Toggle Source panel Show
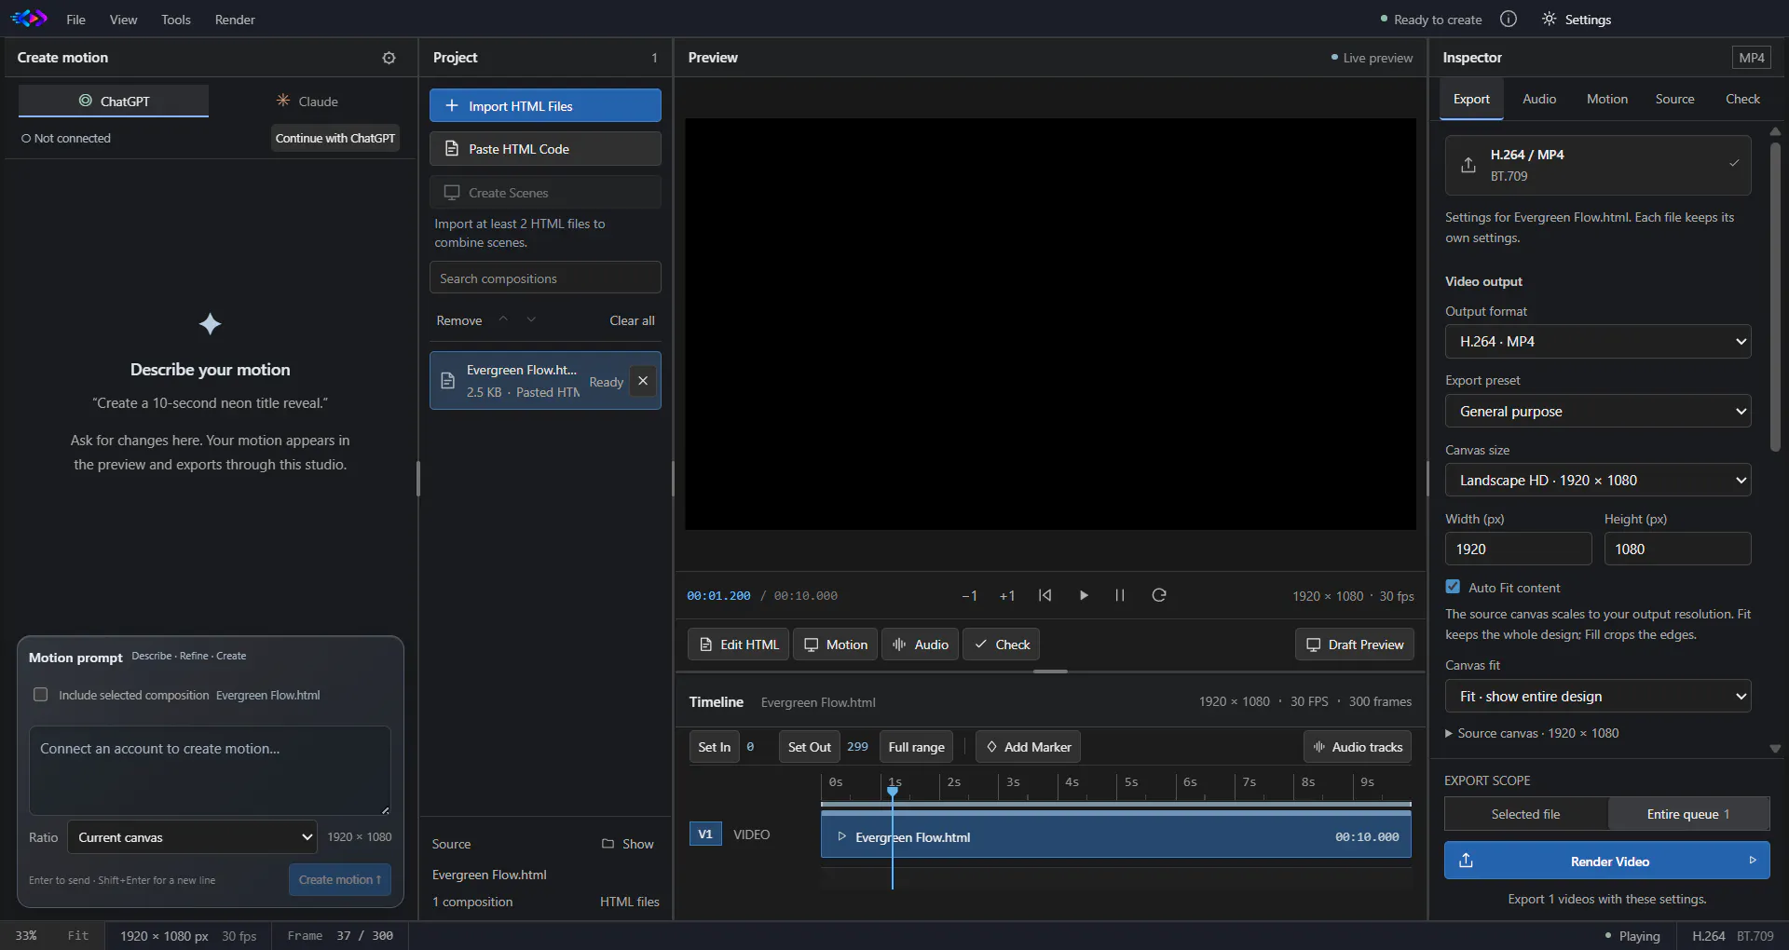 click(x=628, y=844)
